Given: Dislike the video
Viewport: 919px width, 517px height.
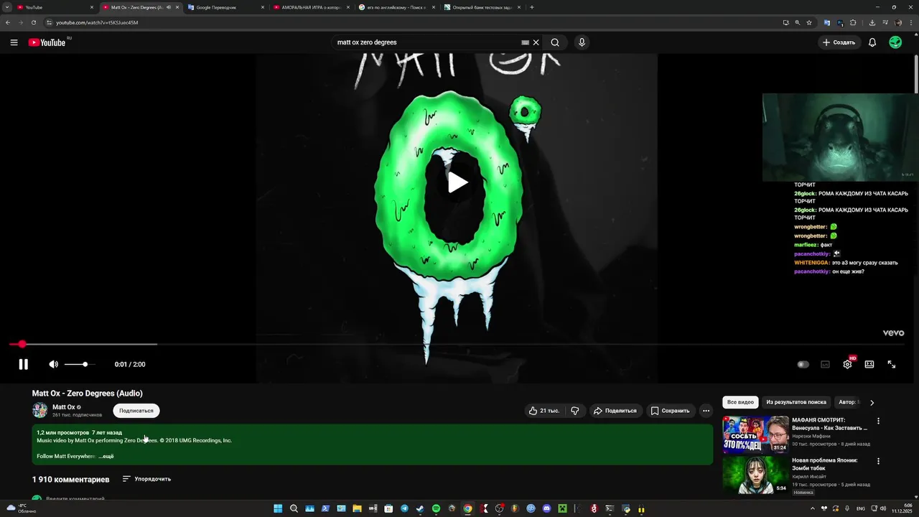Looking at the screenshot, I should click(575, 411).
